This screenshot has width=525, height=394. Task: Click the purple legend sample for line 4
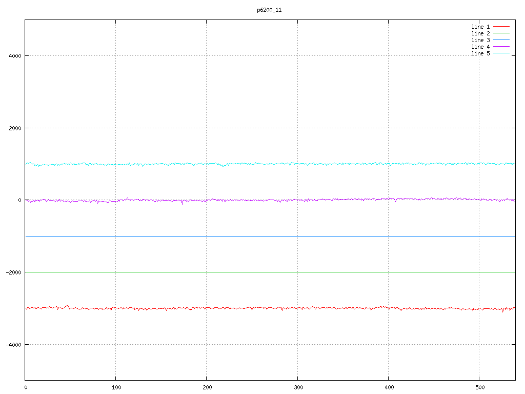501,47
